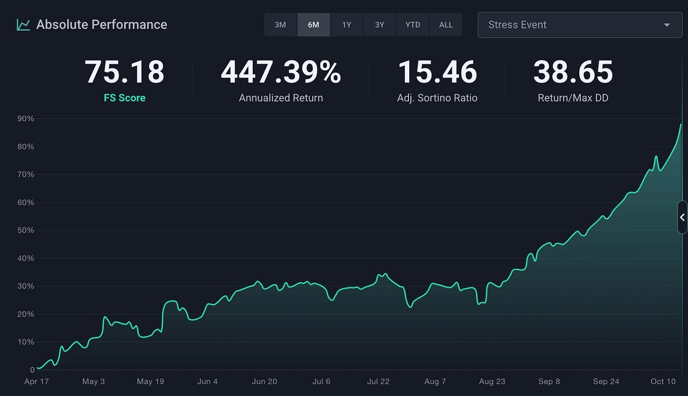Click the Jul 22 axis date
Image resolution: width=688 pixels, height=396 pixels.
(378, 381)
